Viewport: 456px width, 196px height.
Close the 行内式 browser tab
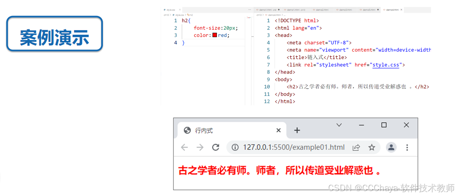(x=278, y=131)
